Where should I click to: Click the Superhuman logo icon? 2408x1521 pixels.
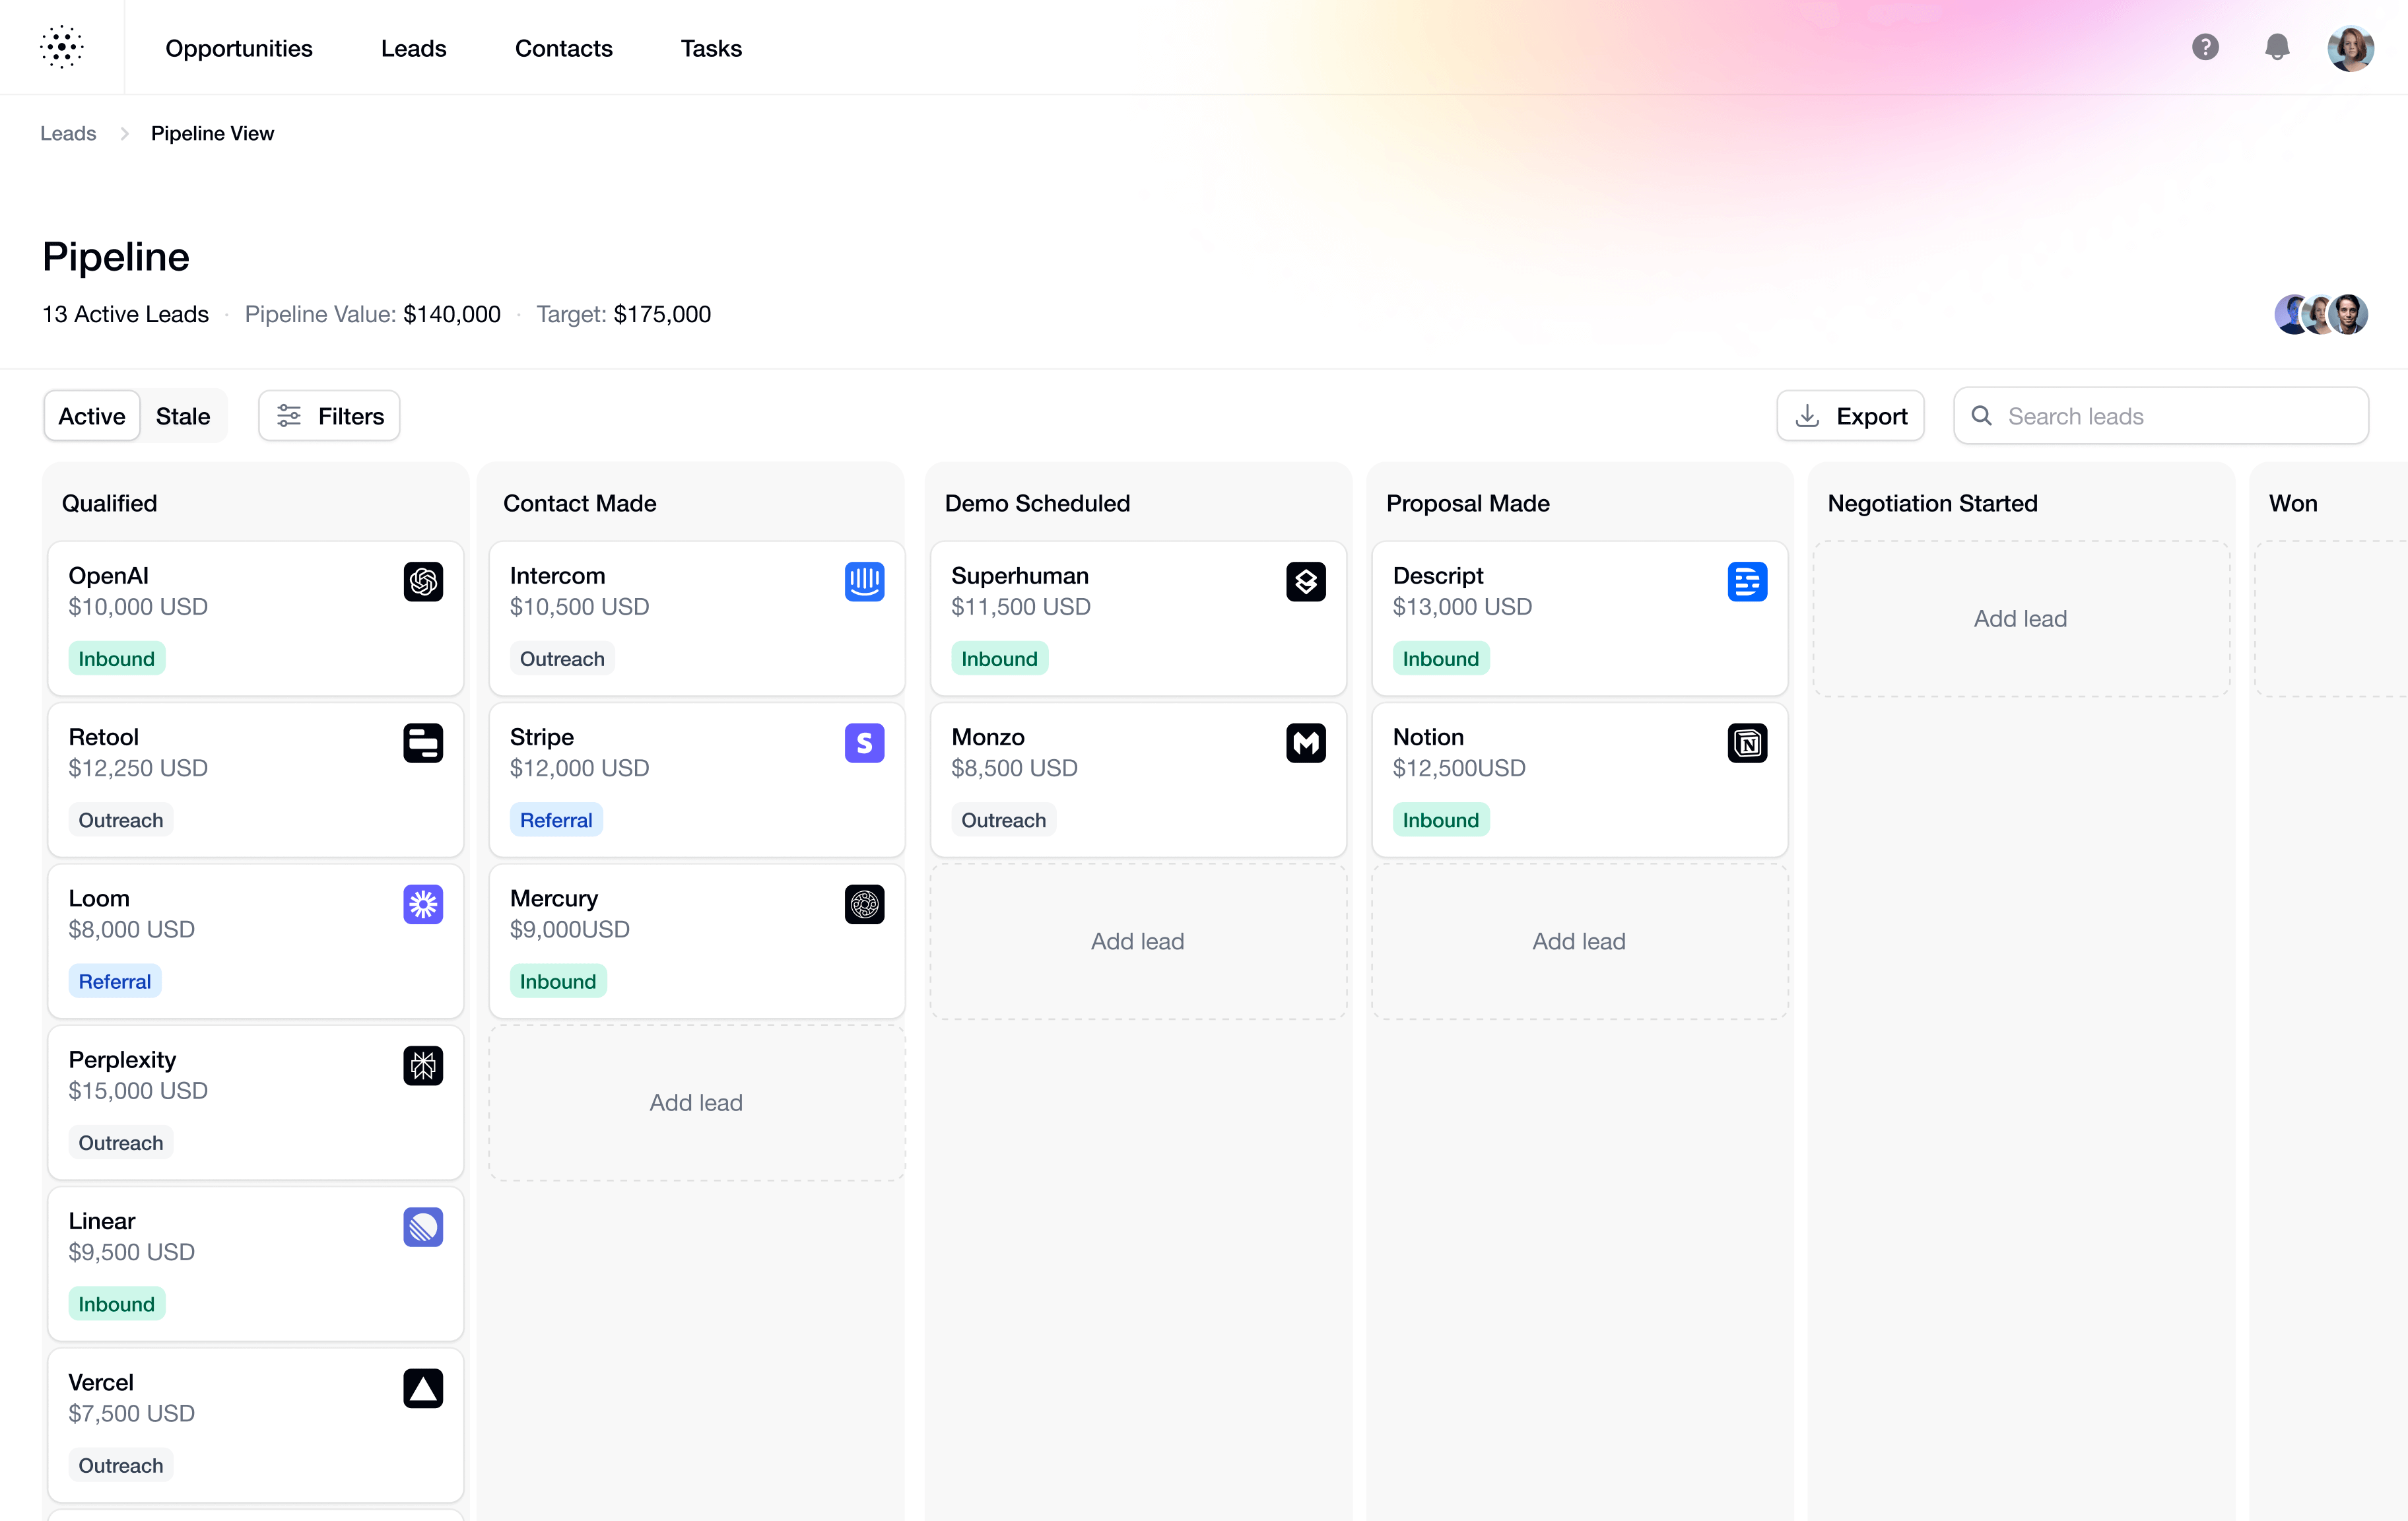click(1305, 581)
